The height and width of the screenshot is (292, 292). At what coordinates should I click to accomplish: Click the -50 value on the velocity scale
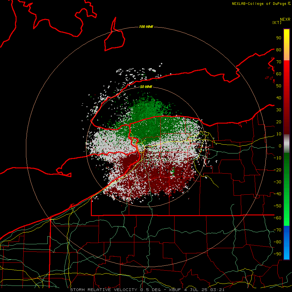point(277,206)
